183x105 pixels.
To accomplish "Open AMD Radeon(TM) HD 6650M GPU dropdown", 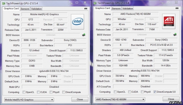I will tap(120, 99).
